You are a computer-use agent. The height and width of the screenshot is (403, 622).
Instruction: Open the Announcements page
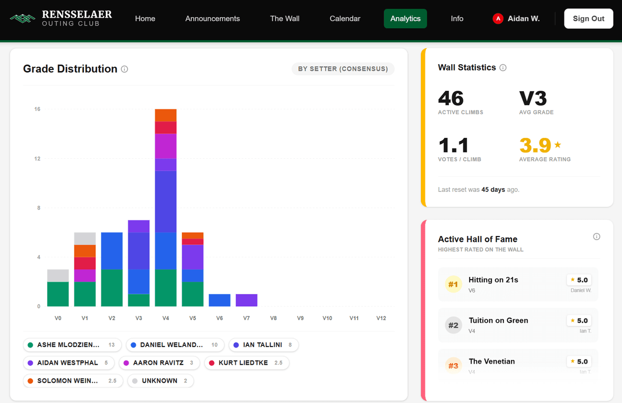213,19
